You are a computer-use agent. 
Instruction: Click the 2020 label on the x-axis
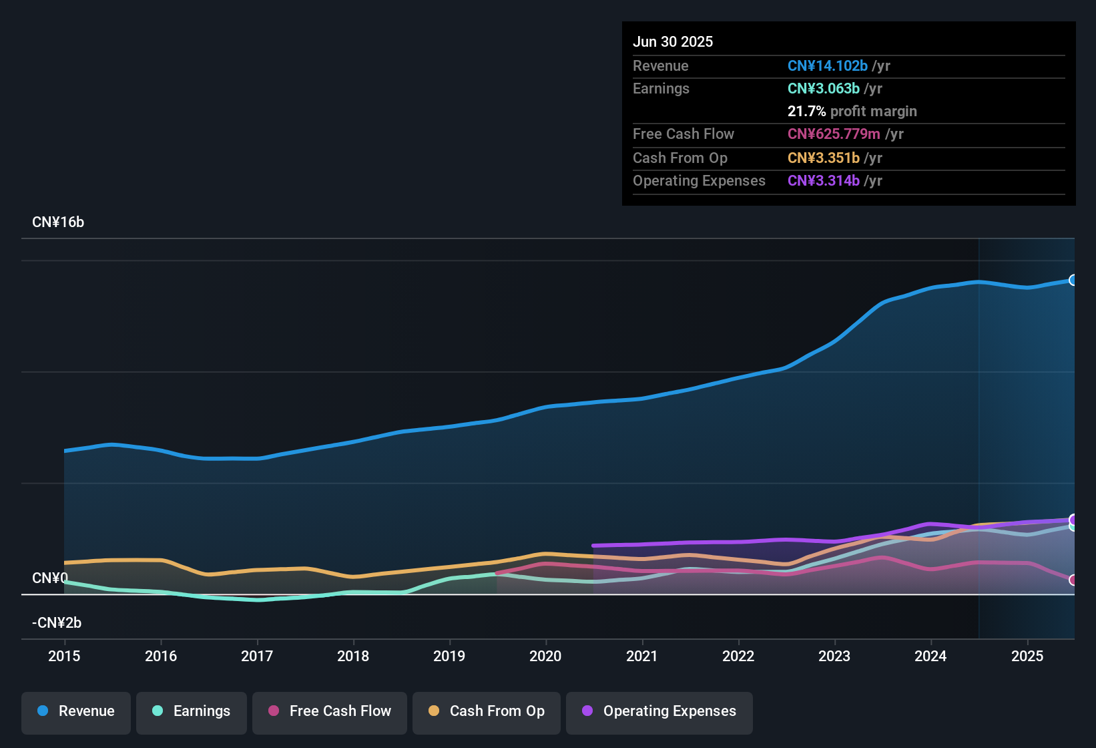click(x=545, y=656)
